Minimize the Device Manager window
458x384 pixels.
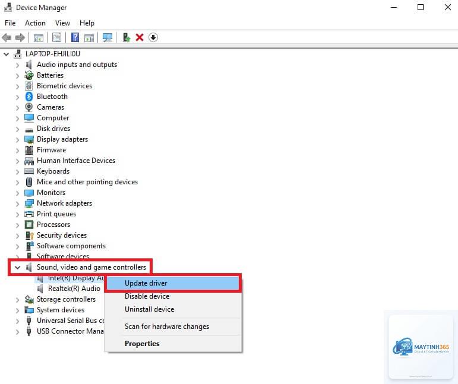394,7
